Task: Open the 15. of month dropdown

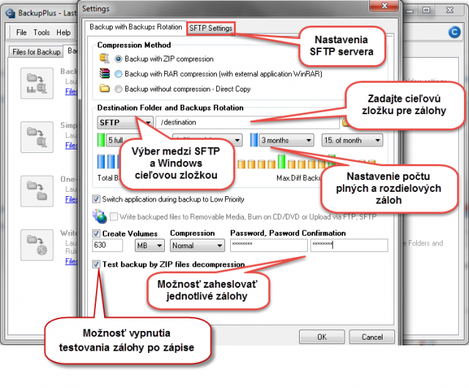Action: click(352, 141)
